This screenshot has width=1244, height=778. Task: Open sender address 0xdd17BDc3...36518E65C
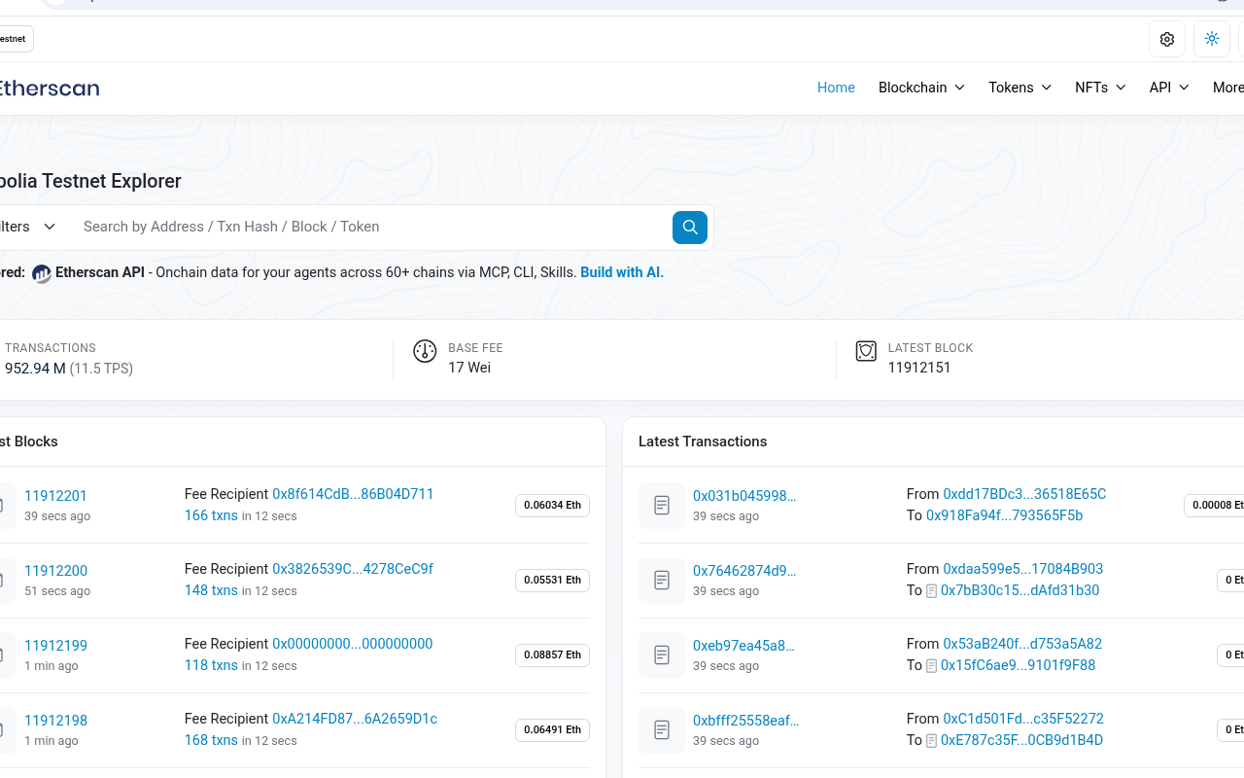[x=1024, y=494]
